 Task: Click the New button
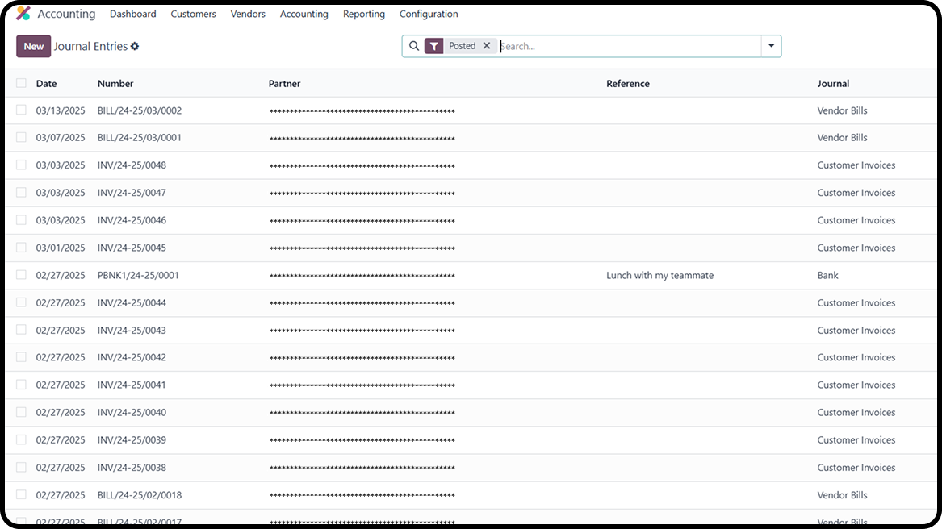pos(33,46)
